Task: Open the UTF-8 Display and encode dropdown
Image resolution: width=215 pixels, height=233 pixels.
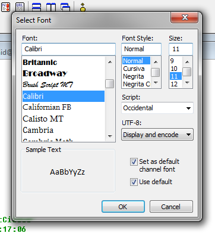Action: [157, 135]
